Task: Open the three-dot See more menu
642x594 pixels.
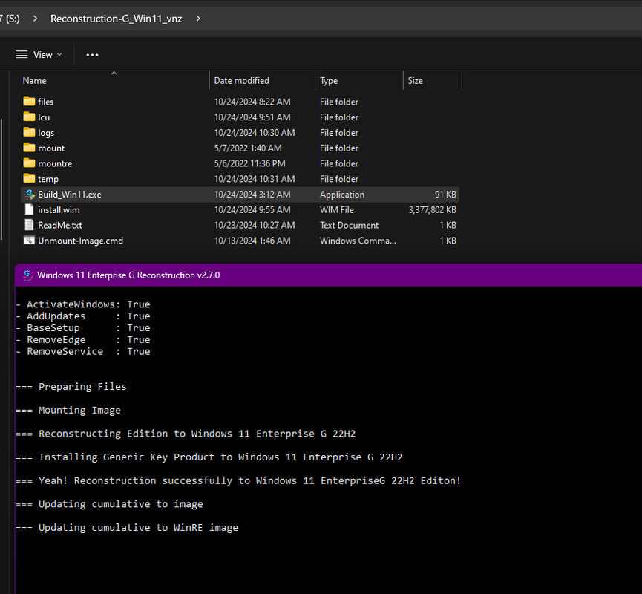Action: [92, 54]
